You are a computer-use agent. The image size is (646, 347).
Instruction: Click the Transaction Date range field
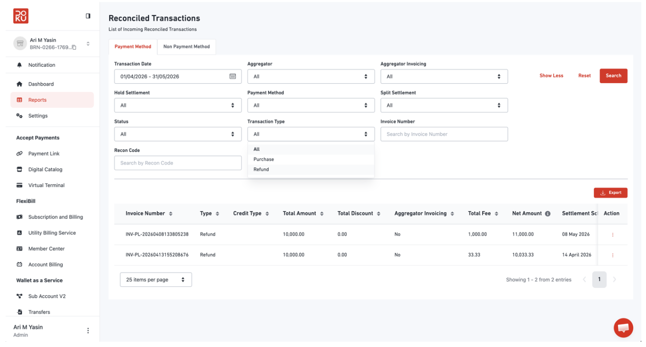point(178,77)
